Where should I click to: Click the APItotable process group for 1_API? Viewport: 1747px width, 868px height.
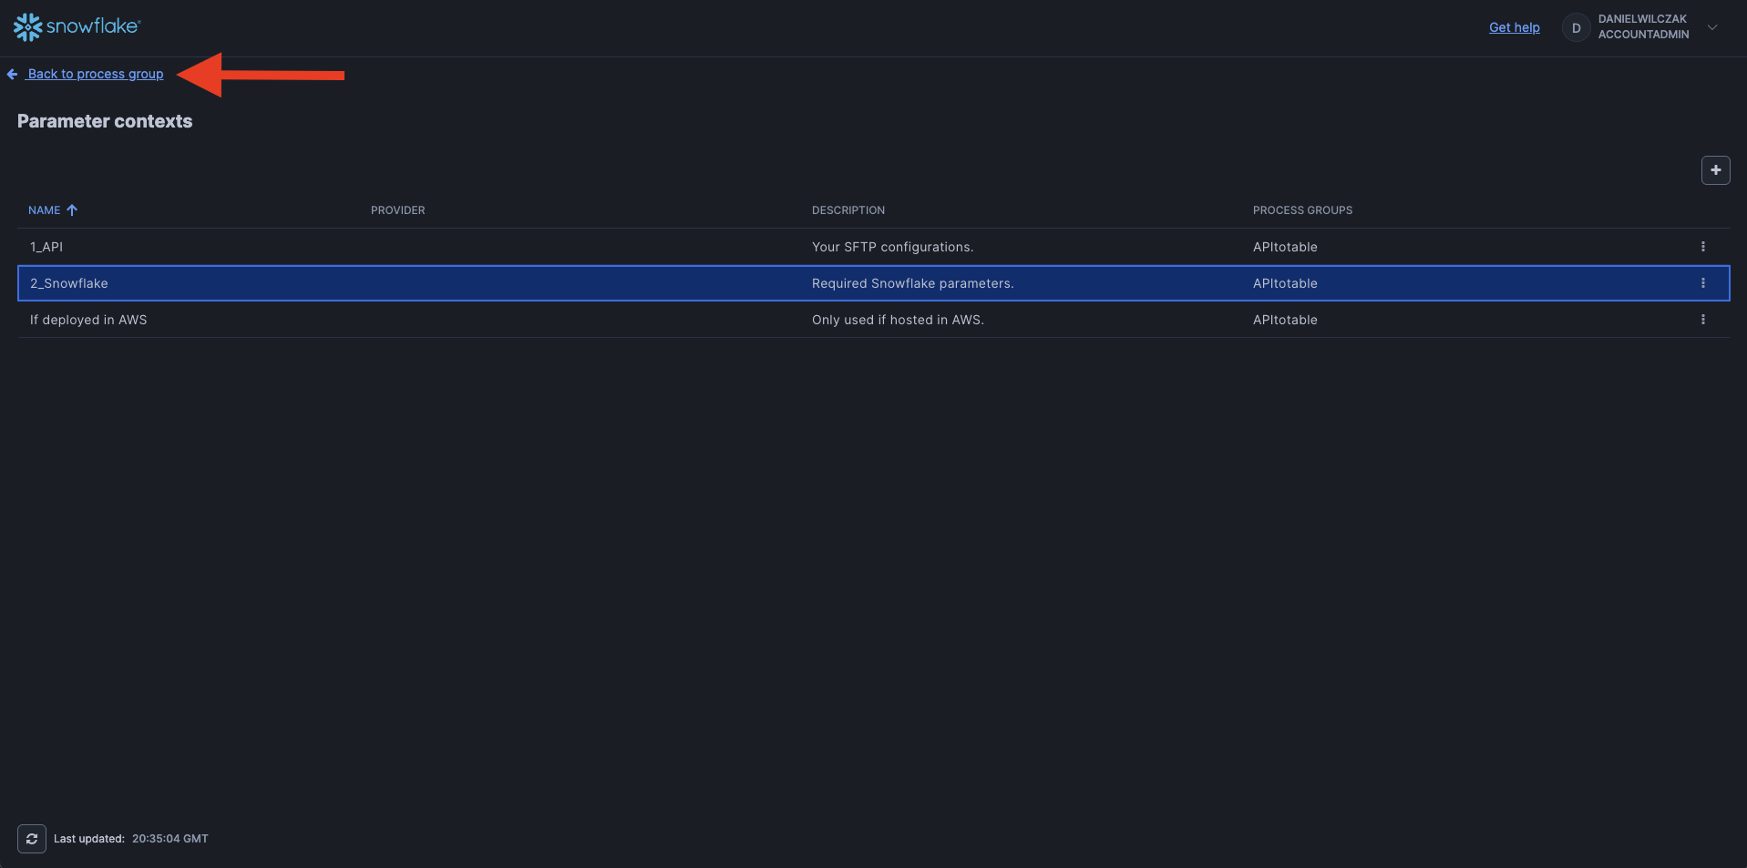(1285, 247)
